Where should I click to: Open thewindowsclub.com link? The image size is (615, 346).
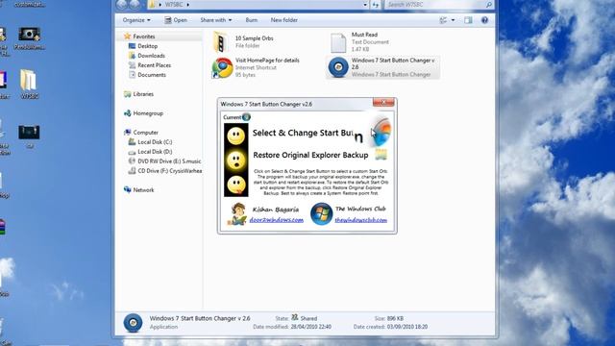pyautogui.click(x=361, y=220)
